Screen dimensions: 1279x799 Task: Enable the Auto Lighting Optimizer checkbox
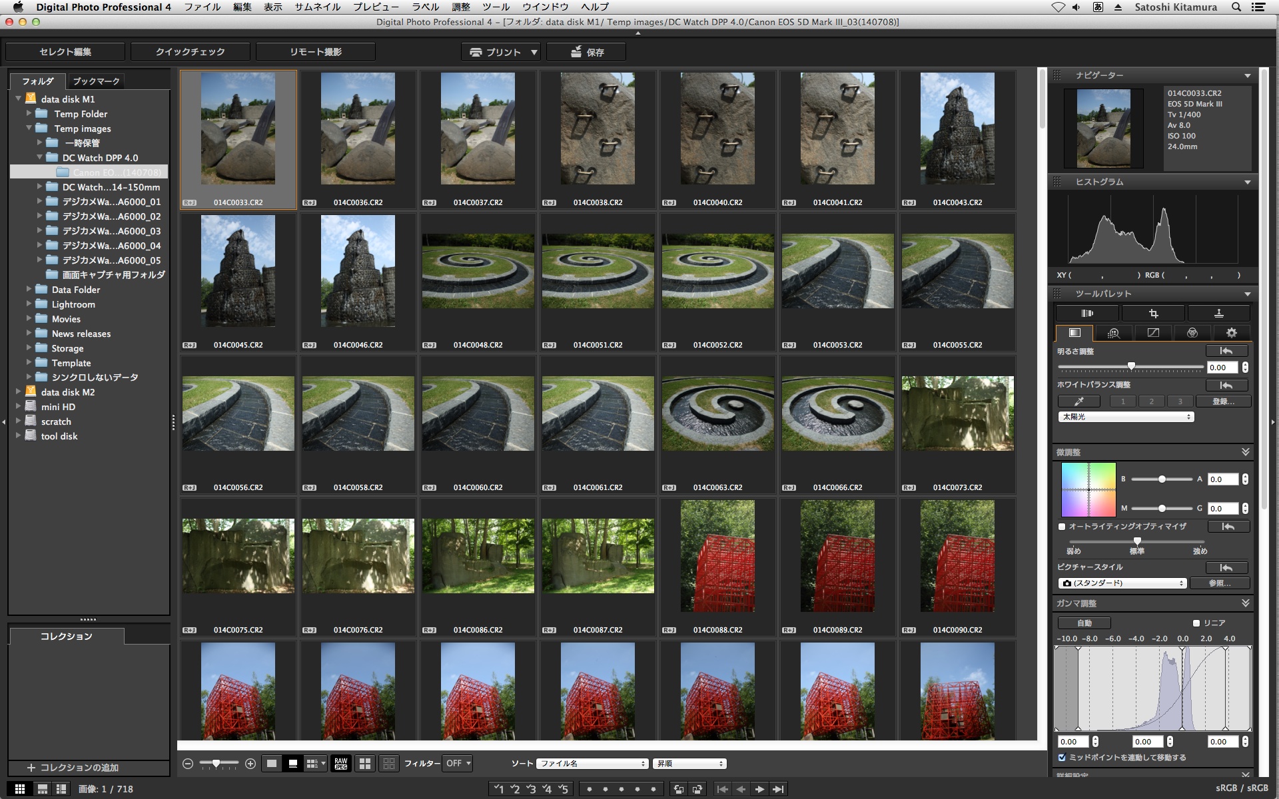click(1062, 527)
